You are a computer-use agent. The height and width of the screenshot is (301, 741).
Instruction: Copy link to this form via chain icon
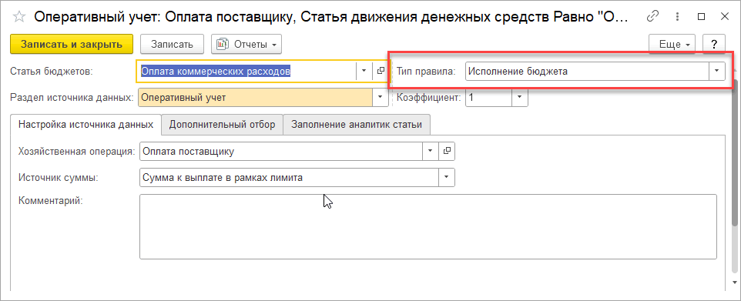[x=652, y=16]
